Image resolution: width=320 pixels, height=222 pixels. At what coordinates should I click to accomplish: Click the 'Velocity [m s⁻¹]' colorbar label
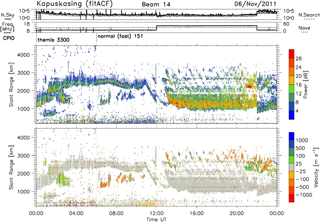[x=316, y=167]
